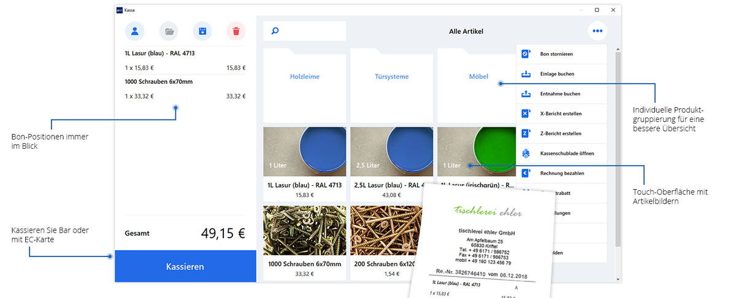736x298 pixels.
Task: Click the total amount 49,15 €
Action: click(x=223, y=233)
